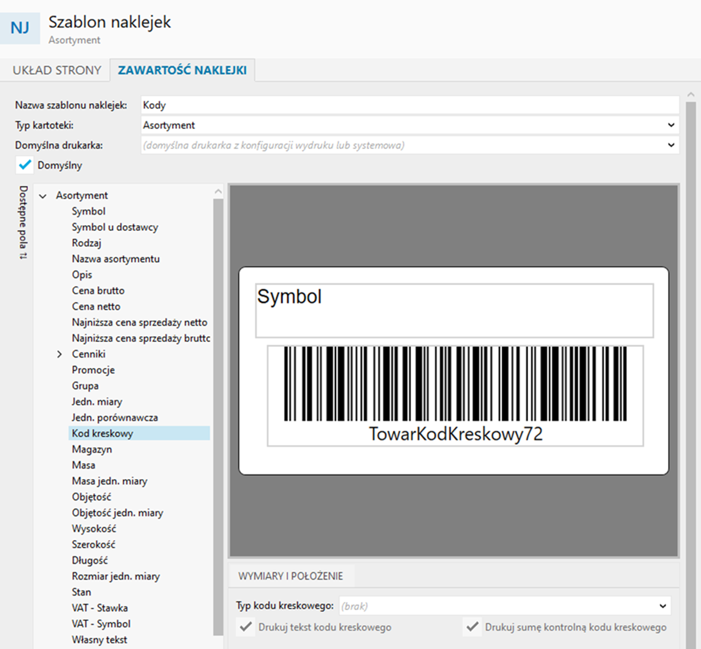Select Najniższa cena sprzedaży brutto field

tap(141, 338)
